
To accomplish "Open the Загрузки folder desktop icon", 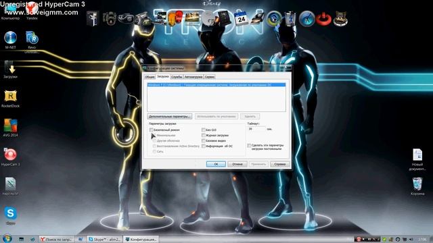I will pyautogui.click(x=11, y=70).
